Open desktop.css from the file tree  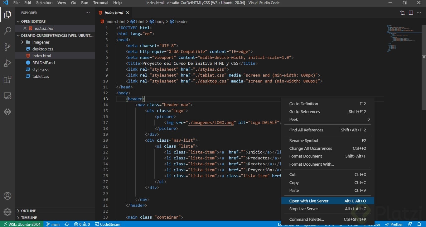pos(55,49)
